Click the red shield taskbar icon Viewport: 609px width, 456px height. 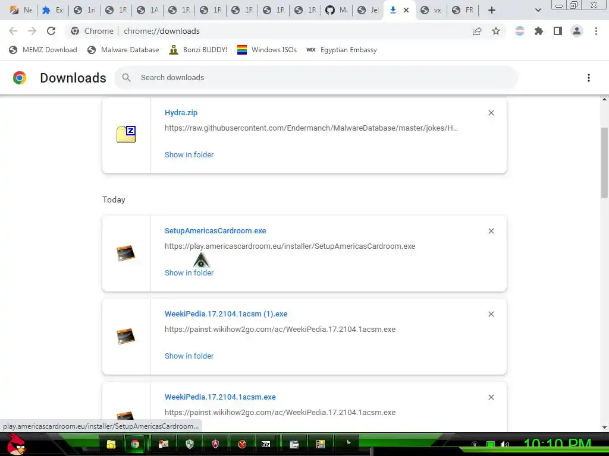[x=215, y=444]
